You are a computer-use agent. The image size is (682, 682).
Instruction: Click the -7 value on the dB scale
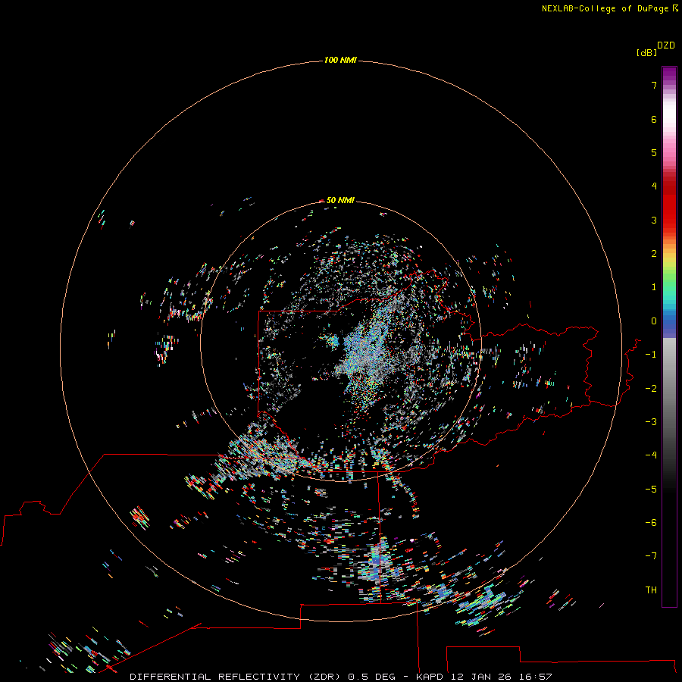[x=651, y=556]
